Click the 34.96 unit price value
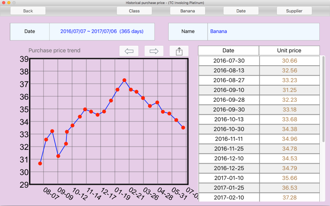The height and width of the screenshot is (206, 330). pos(290,139)
